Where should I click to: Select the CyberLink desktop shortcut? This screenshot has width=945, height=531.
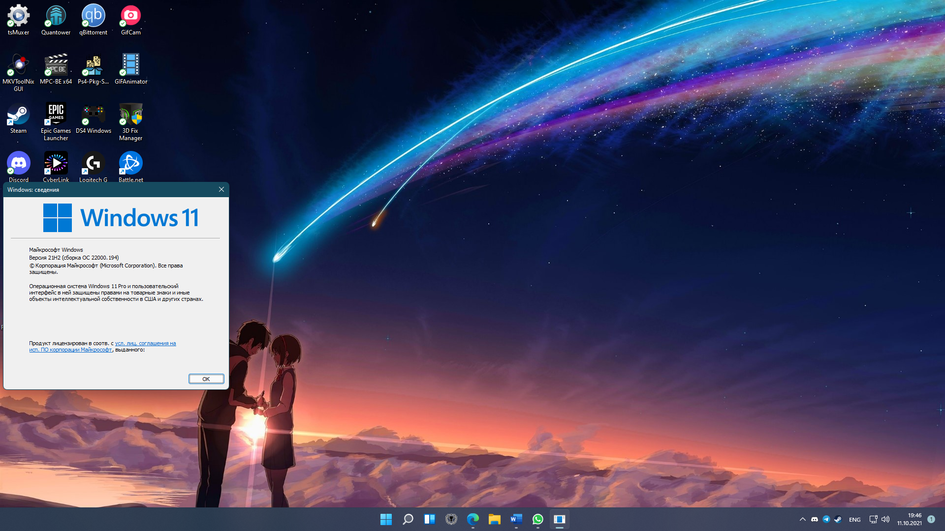[56, 167]
